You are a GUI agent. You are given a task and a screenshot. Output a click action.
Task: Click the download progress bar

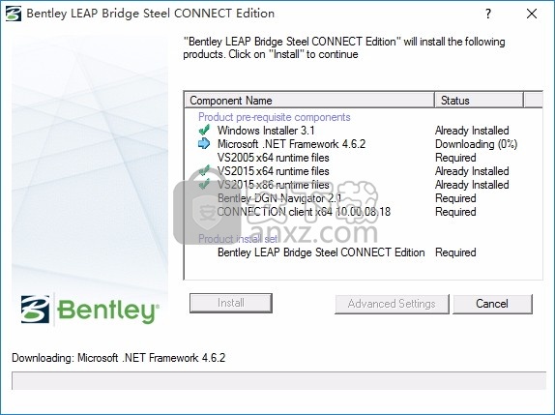click(x=278, y=380)
